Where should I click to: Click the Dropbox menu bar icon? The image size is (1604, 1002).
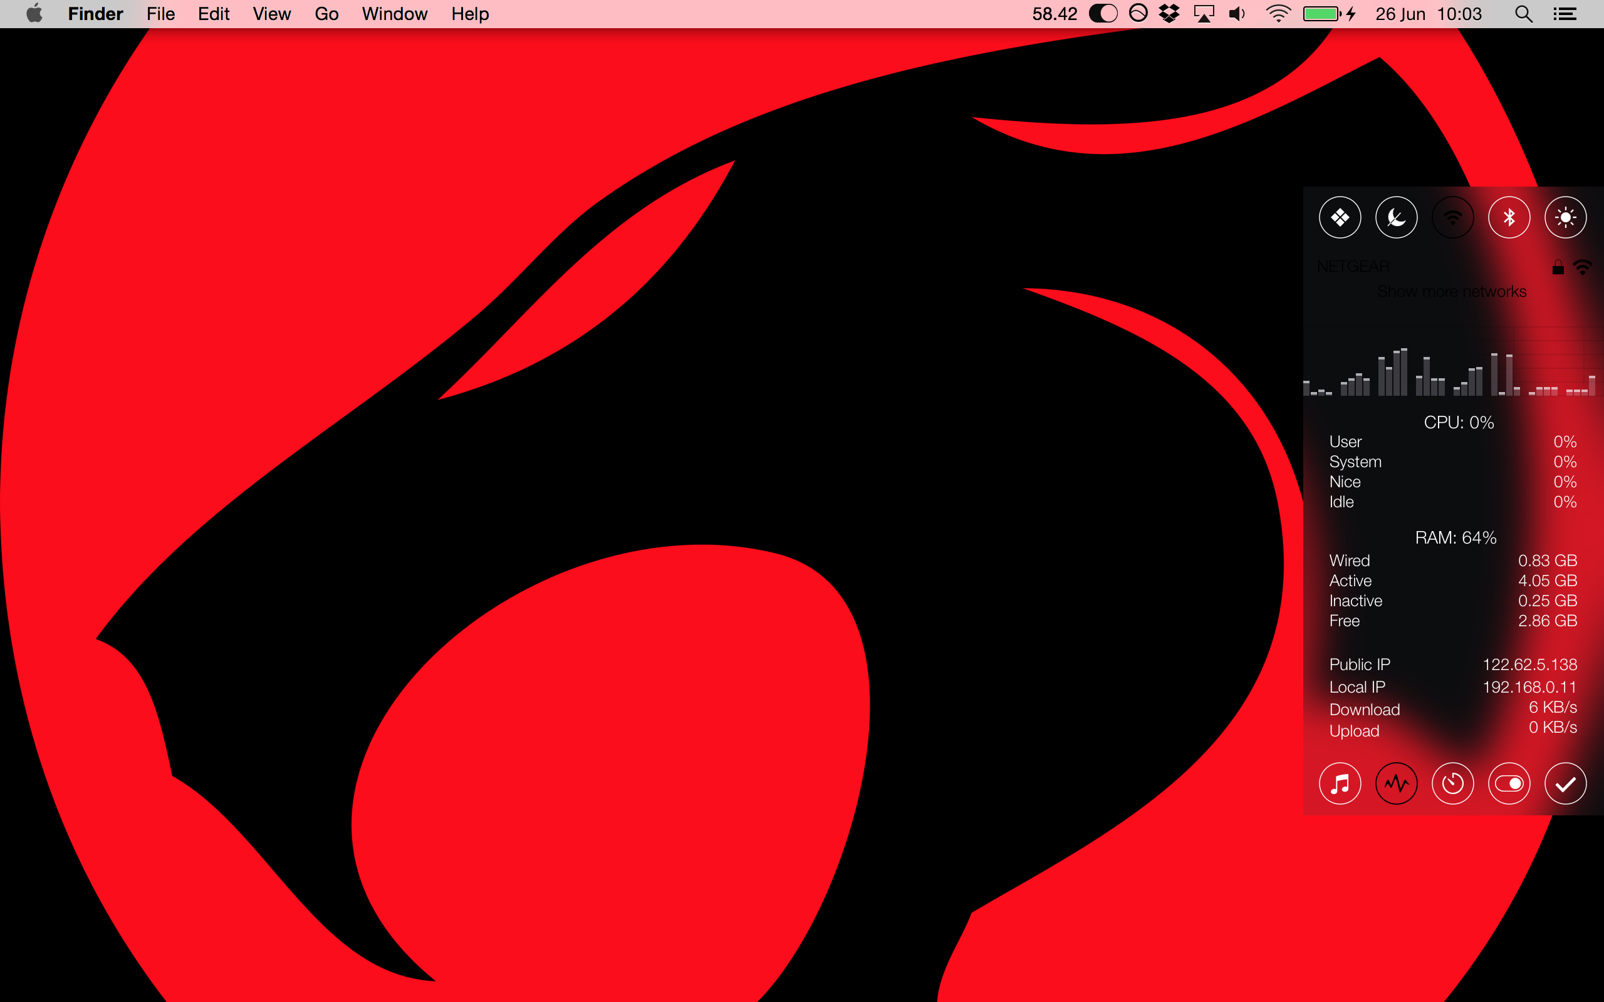[x=1169, y=14]
